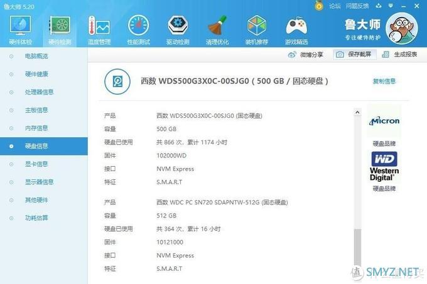Click 生成报表 generate report button
Viewport: 427px width, 284px height.
click(x=399, y=55)
